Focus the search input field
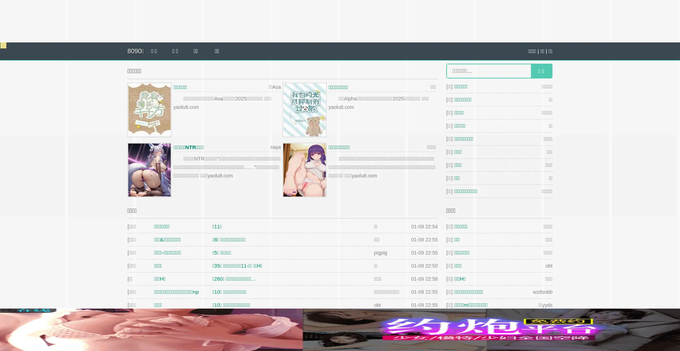Image resolution: width=680 pixels, height=351 pixels. coord(489,71)
